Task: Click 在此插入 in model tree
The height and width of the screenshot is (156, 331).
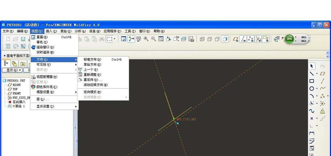Action: coord(17,102)
